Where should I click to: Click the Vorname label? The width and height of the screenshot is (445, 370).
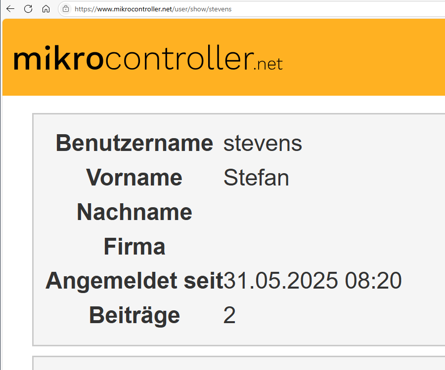coord(134,178)
